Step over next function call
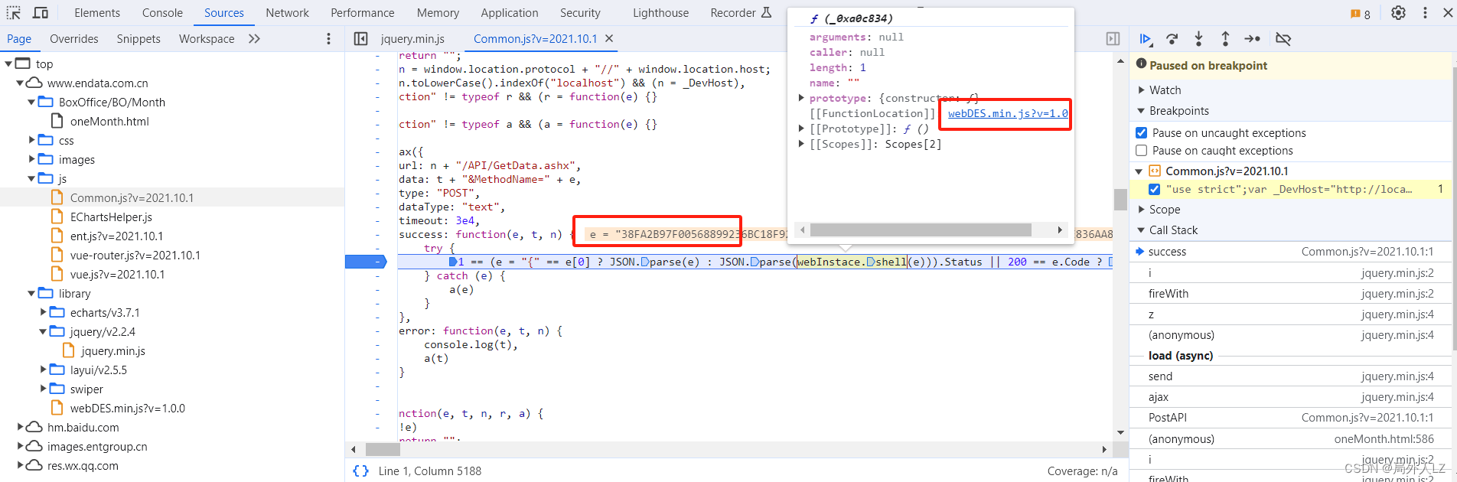1457x482 pixels. (1172, 39)
